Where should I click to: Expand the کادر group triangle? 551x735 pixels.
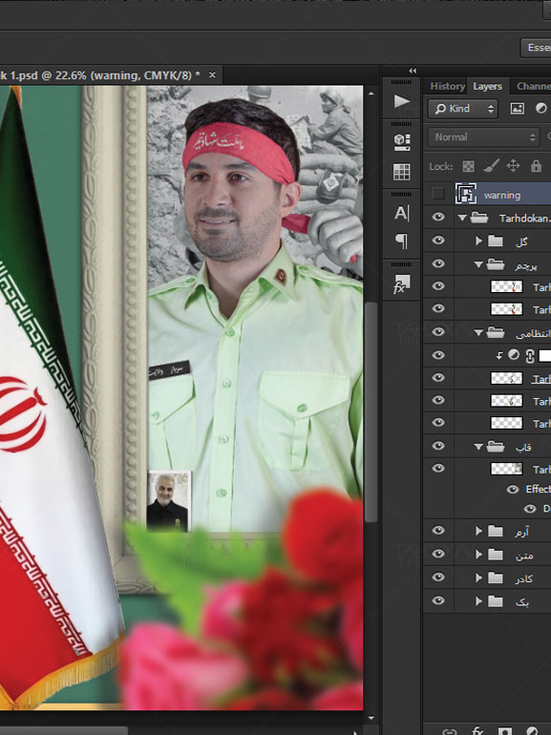pyautogui.click(x=478, y=577)
